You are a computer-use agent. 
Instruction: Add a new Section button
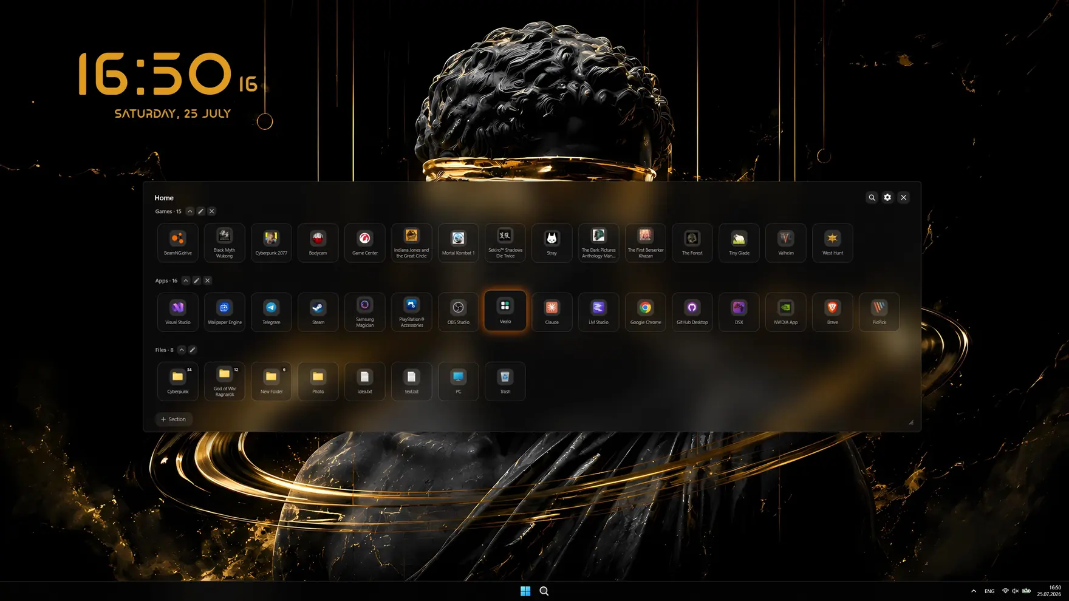pyautogui.click(x=174, y=419)
